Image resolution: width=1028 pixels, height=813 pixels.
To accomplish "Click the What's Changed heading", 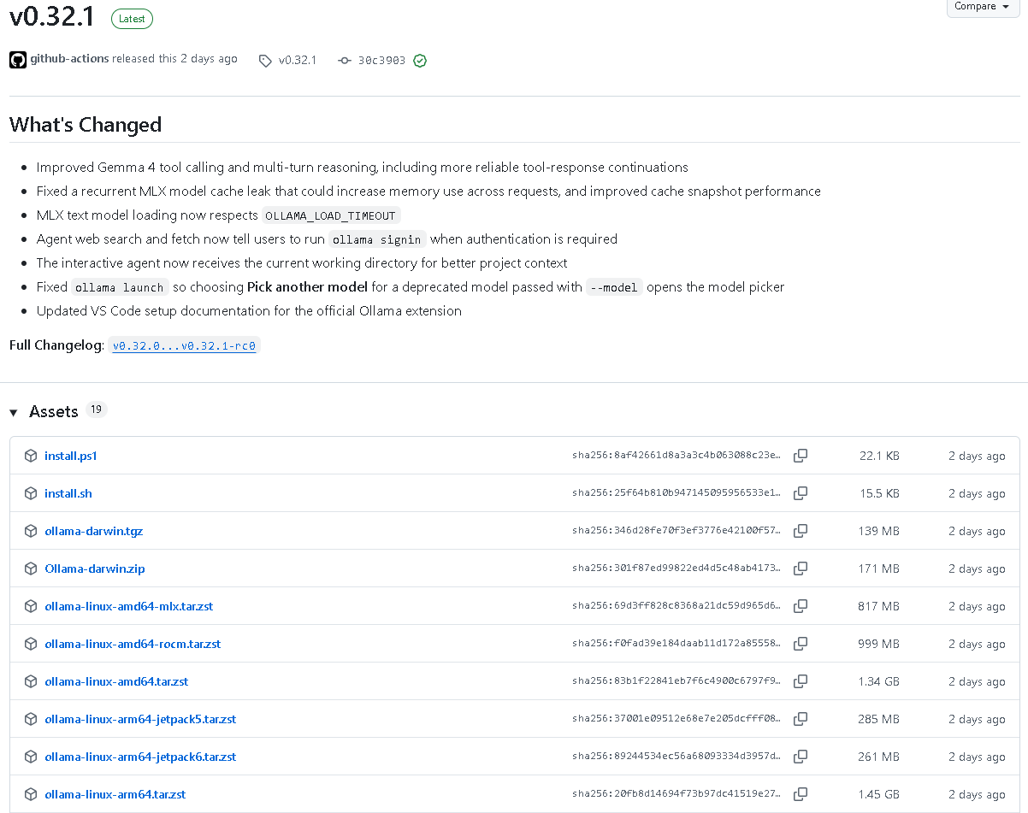I will [x=86, y=125].
